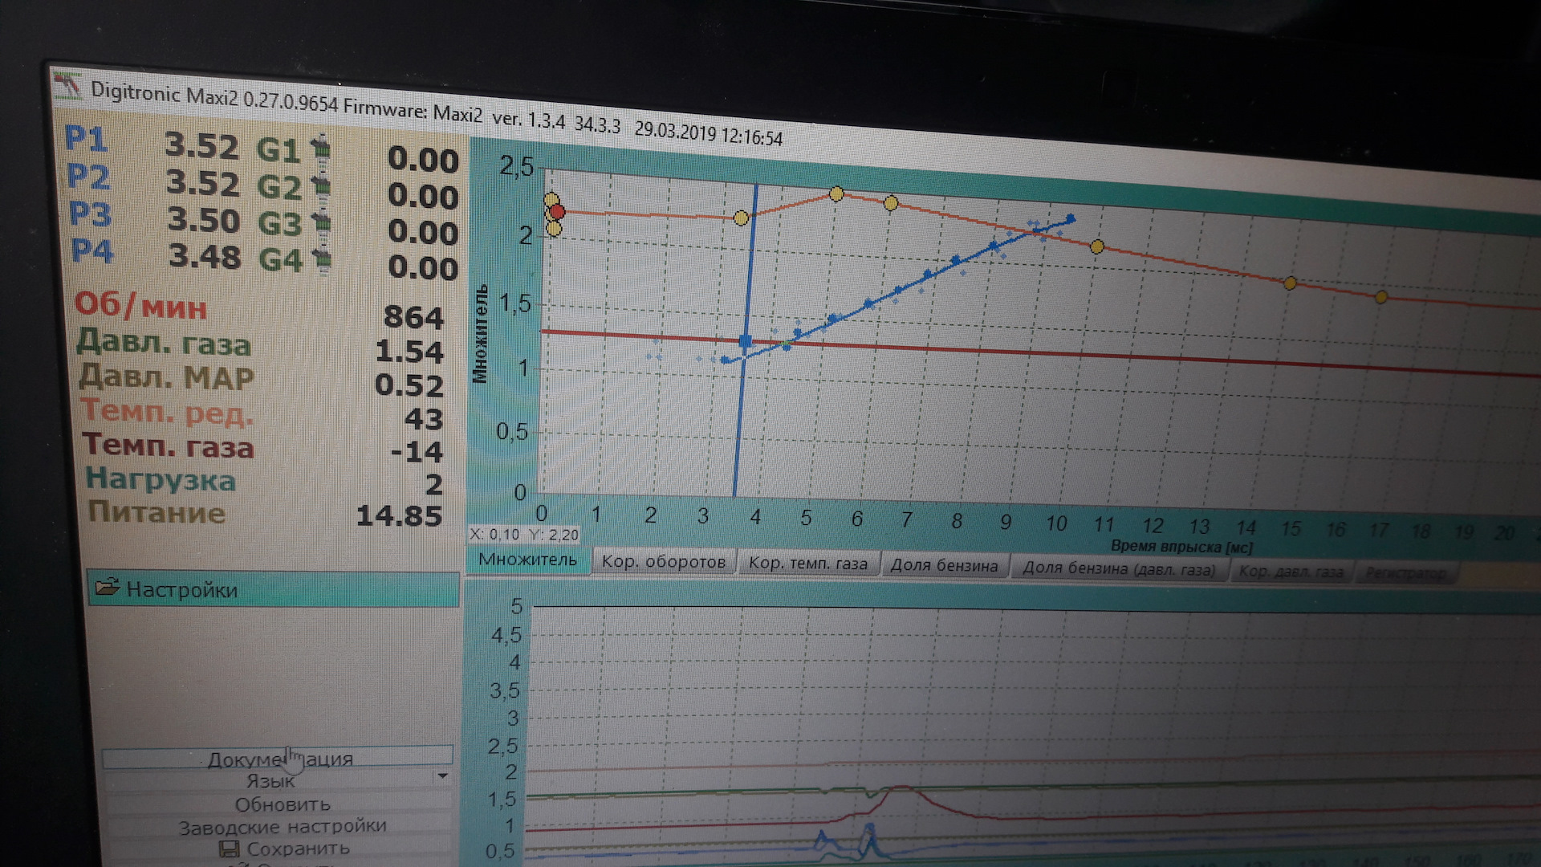Click the P2 injection time label
Screen dimensions: 1541x867
coord(88,177)
